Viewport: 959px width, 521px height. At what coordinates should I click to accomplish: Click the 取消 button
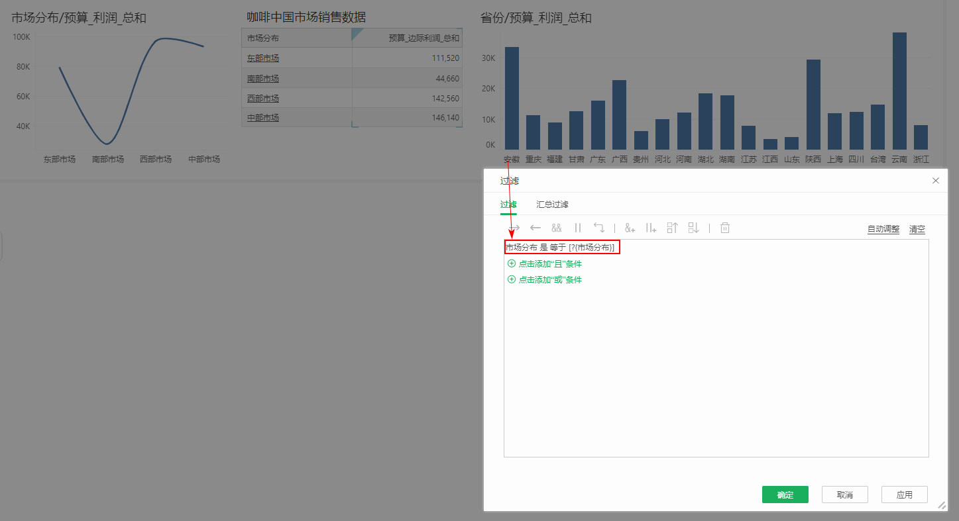click(845, 495)
